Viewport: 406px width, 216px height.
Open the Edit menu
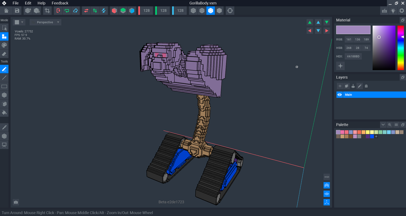28,3
